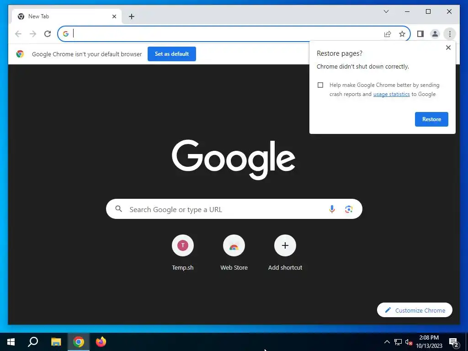Click the Chrome taskbar icon
The height and width of the screenshot is (351, 468).
pyautogui.click(x=79, y=342)
